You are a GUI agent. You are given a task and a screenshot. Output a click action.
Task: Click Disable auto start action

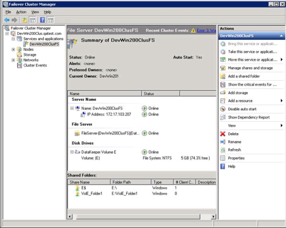coord(242,109)
